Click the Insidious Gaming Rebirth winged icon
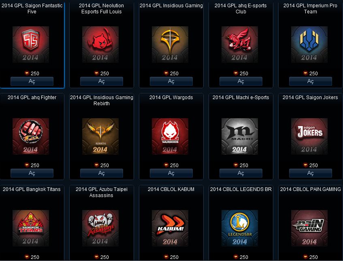 click(100, 136)
